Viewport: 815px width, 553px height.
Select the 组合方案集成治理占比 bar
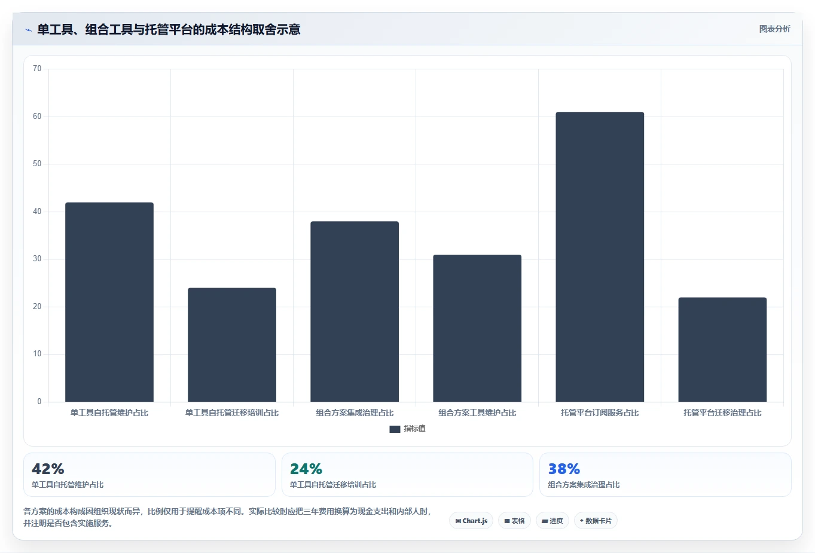coord(355,311)
